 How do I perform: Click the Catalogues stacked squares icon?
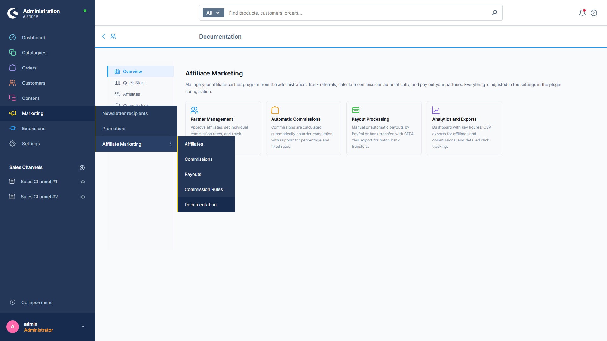(13, 53)
